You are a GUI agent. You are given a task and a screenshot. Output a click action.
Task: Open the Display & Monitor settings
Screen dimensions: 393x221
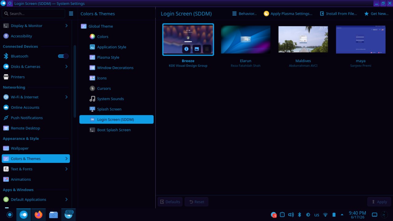[x=36, y=26]
